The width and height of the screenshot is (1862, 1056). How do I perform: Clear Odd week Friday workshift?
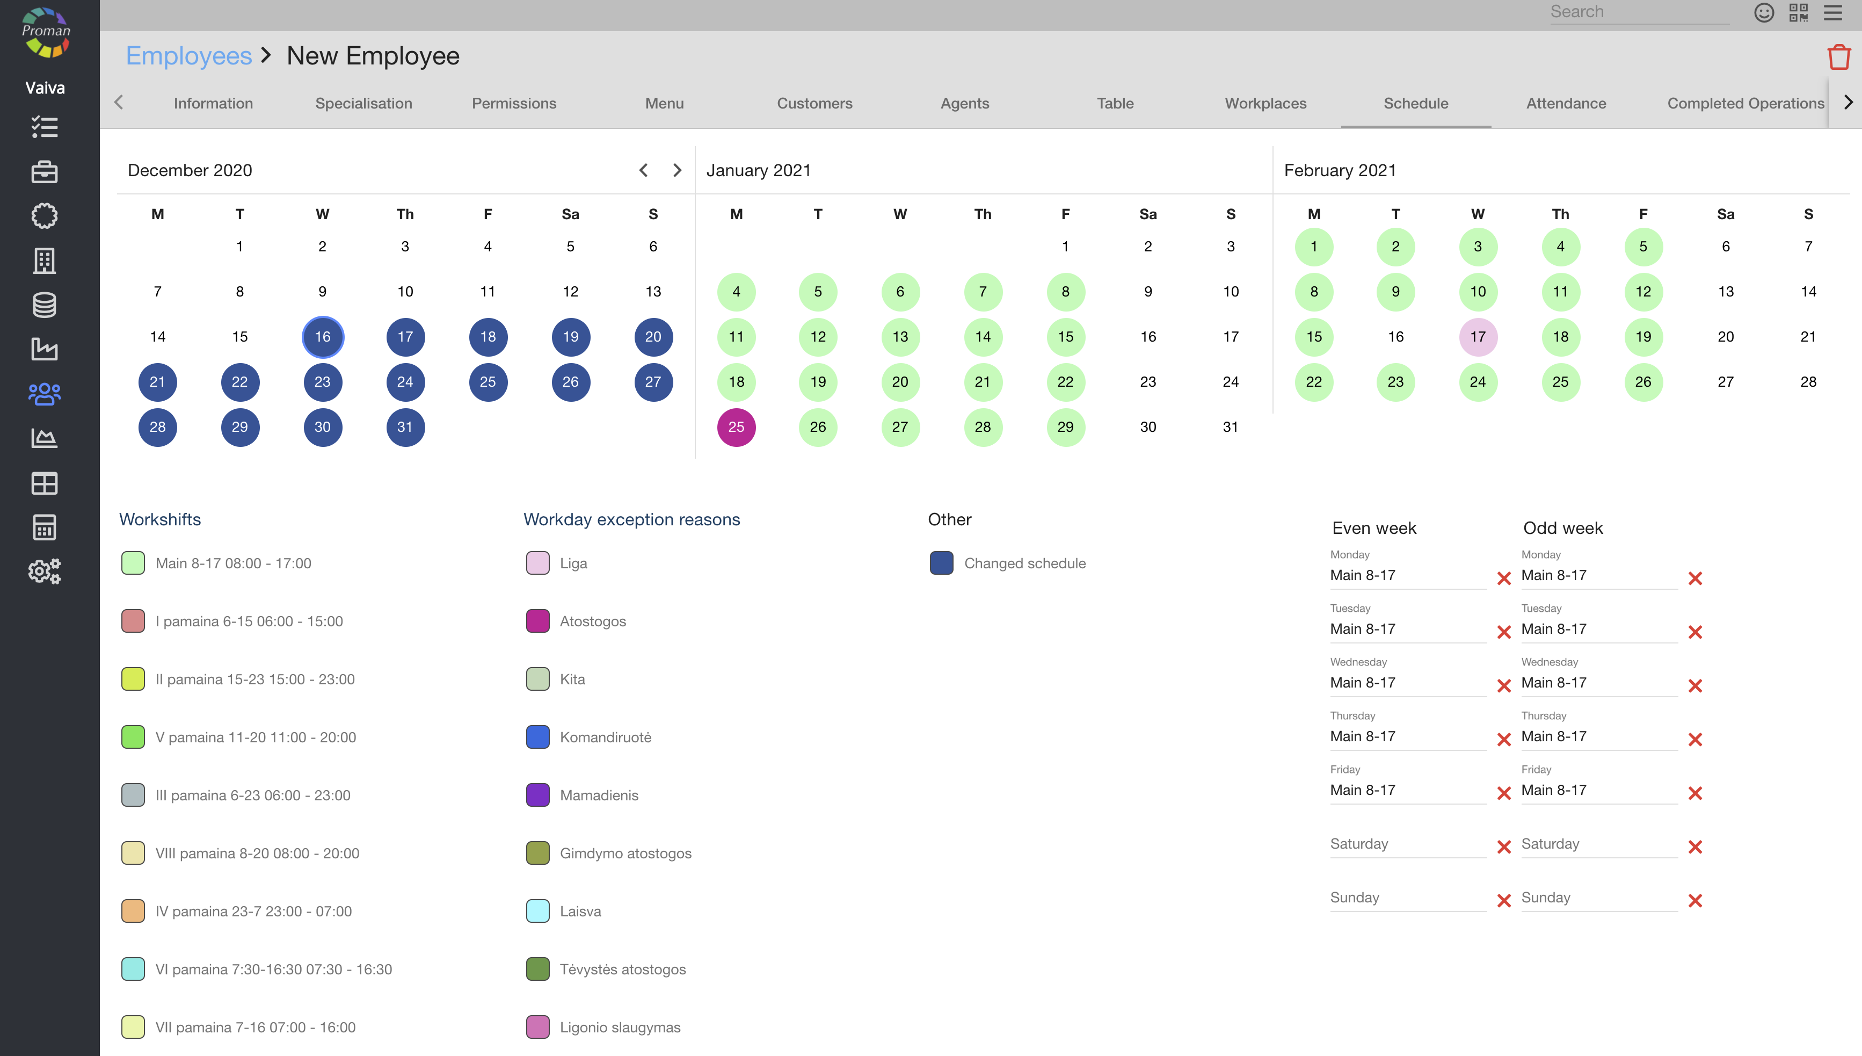point(1694,793)
